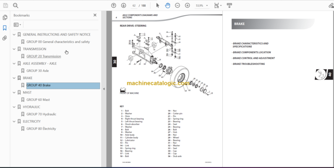This screenshot has height=168, width=334.
Task: Click BRAKE CHARACTERISTICS AND SPECIFICATIONS text
Action: pos(250,45)
